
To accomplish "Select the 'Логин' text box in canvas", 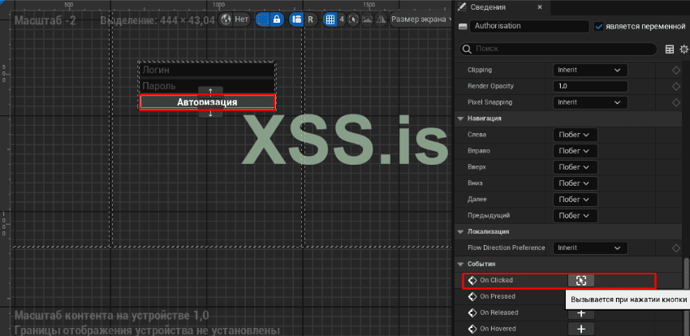I will click(x=207, y=70).
